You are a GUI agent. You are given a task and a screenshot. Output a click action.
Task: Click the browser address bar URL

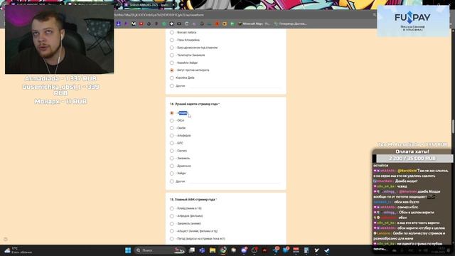click(159, 15)
